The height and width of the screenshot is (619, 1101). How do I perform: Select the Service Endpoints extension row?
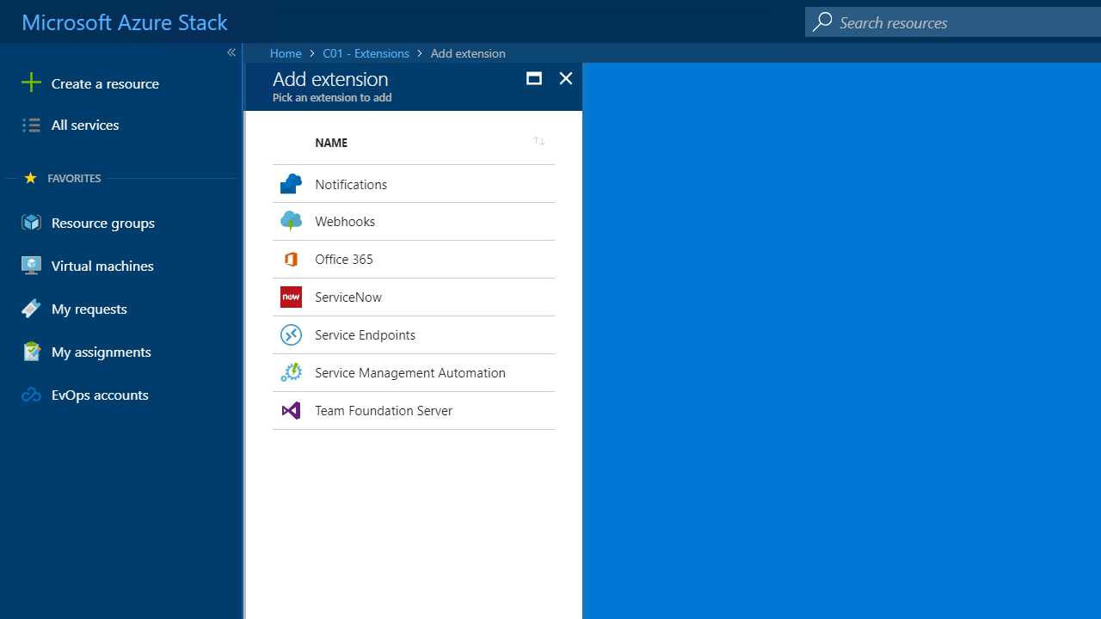click(414, 335)
